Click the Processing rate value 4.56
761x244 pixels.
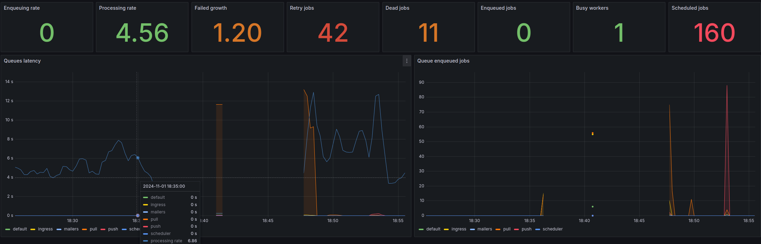[142, 33]
